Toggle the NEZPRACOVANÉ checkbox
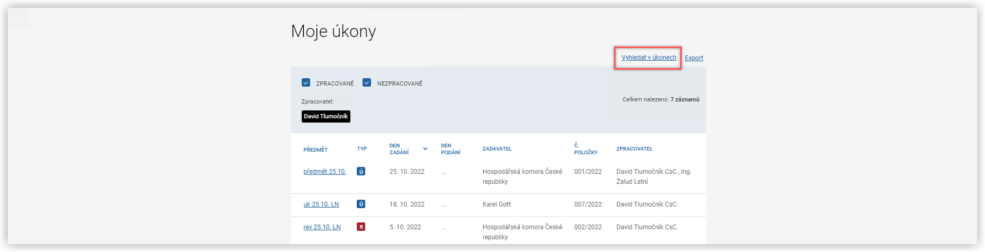 pos(367,82)
